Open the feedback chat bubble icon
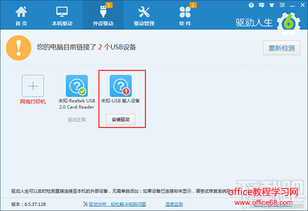 click(261, 5)
